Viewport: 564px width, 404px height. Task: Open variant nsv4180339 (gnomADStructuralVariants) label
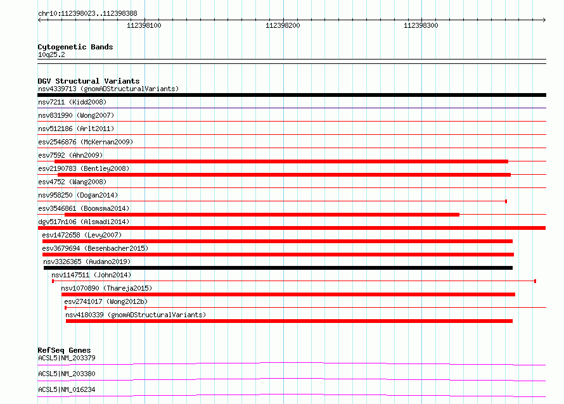click(x=136, y=315)
